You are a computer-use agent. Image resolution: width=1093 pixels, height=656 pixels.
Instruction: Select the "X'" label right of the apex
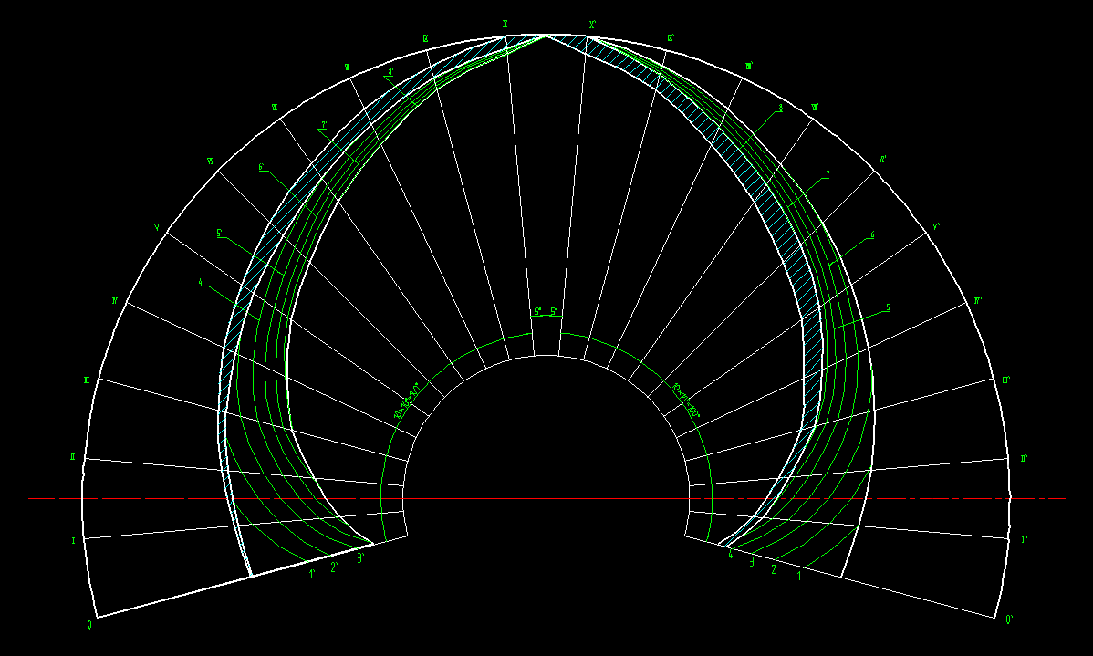coord(592,25)
